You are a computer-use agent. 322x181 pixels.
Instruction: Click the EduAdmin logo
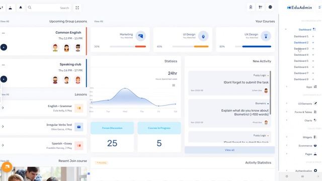[x=299, y=8]
